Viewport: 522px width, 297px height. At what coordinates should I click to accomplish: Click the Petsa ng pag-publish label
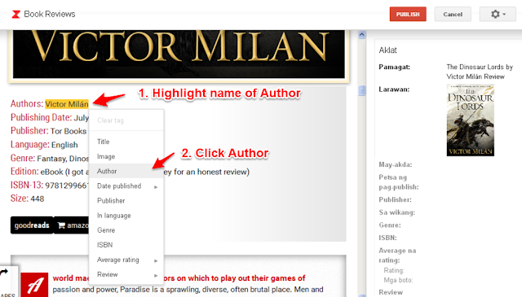point(399,182)
